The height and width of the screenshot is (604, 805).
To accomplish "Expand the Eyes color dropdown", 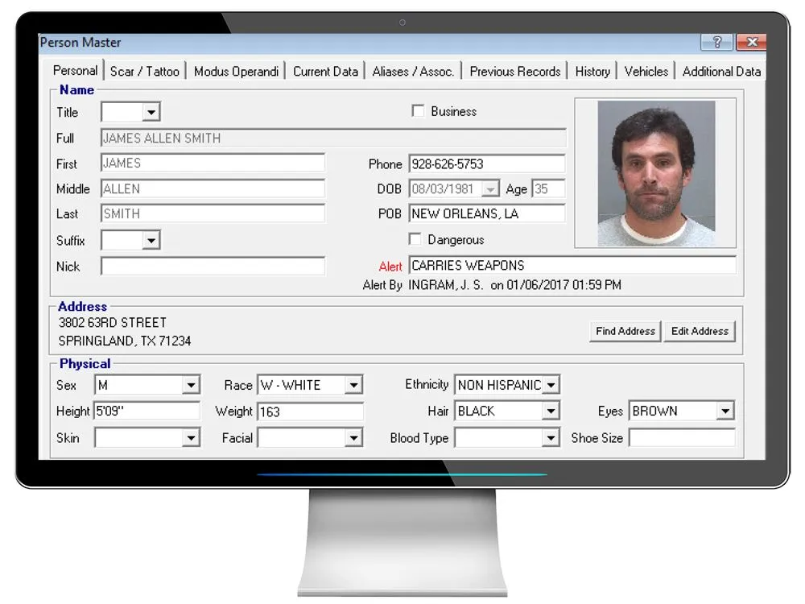I will [725, 411].
